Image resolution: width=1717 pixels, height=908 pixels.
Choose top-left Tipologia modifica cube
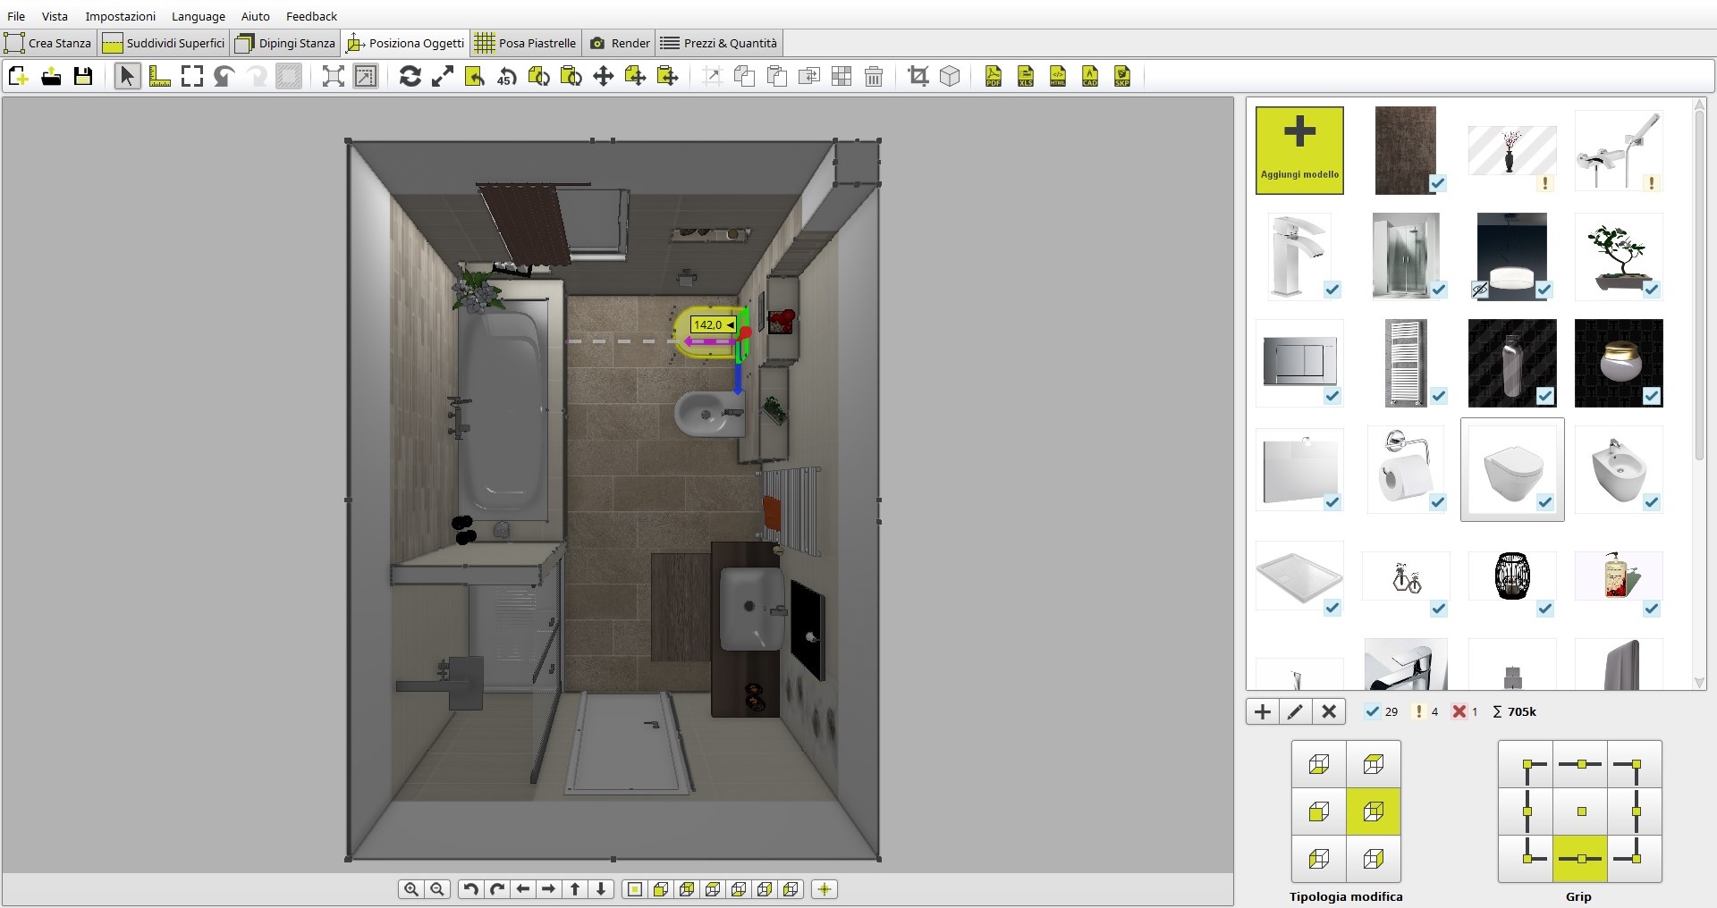pyautogui.click(x=1319, y=764)
